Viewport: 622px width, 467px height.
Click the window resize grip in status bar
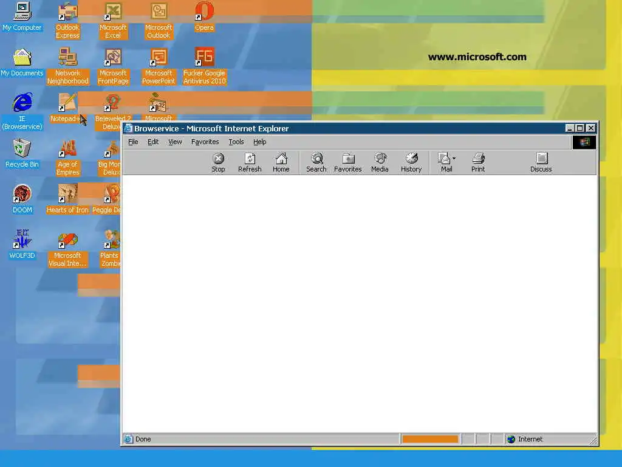(593, 440)
